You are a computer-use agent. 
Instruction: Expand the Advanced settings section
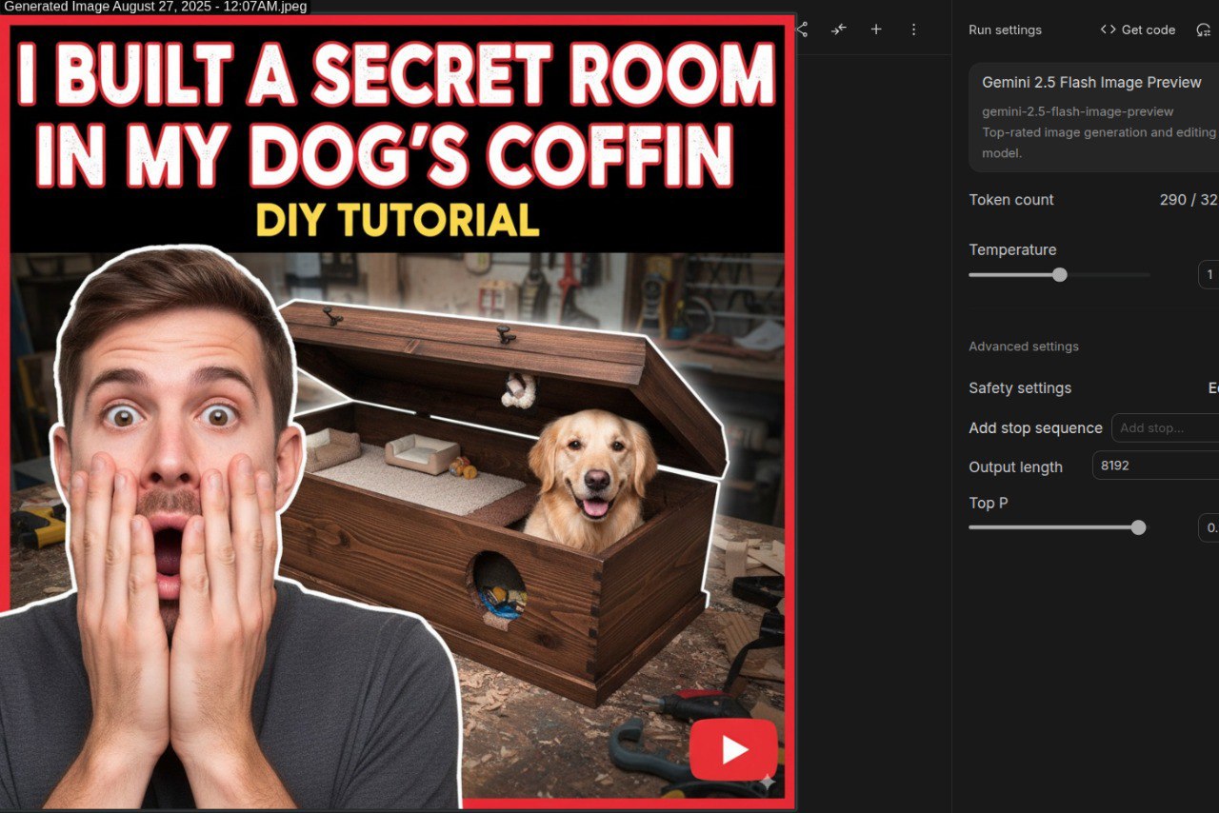coord(1024,347)
